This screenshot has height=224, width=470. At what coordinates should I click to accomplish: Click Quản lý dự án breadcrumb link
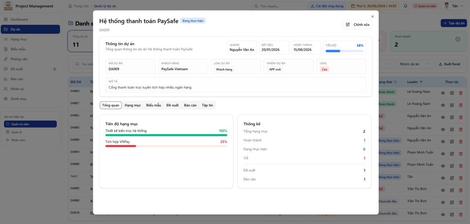click(105, 6)
